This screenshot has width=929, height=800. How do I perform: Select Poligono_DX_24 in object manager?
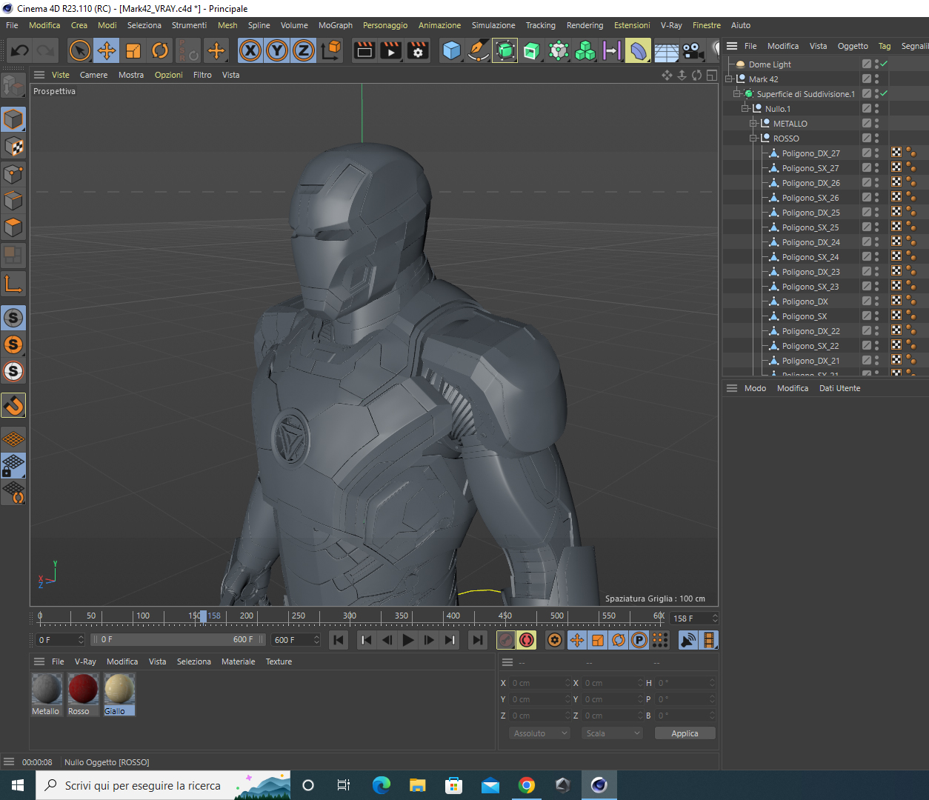[810, 242]
